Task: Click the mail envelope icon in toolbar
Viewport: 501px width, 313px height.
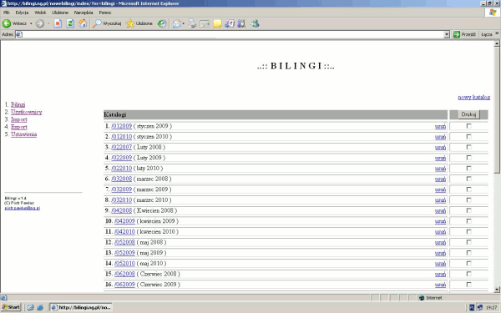Action: click(177, 23)
